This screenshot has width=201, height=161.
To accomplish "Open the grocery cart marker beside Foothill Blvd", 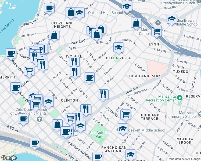I will click(x=29, y=71).
